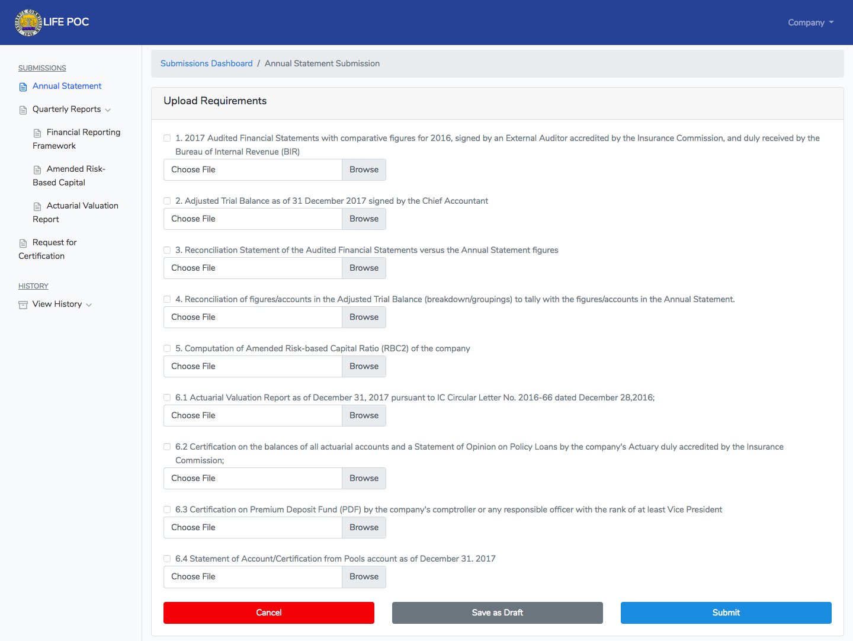The height and width of the screenshot is (641, 853).
Task: Check requirement 4 Reconciliation of figures checkbox
Action: tap(167, 299)
